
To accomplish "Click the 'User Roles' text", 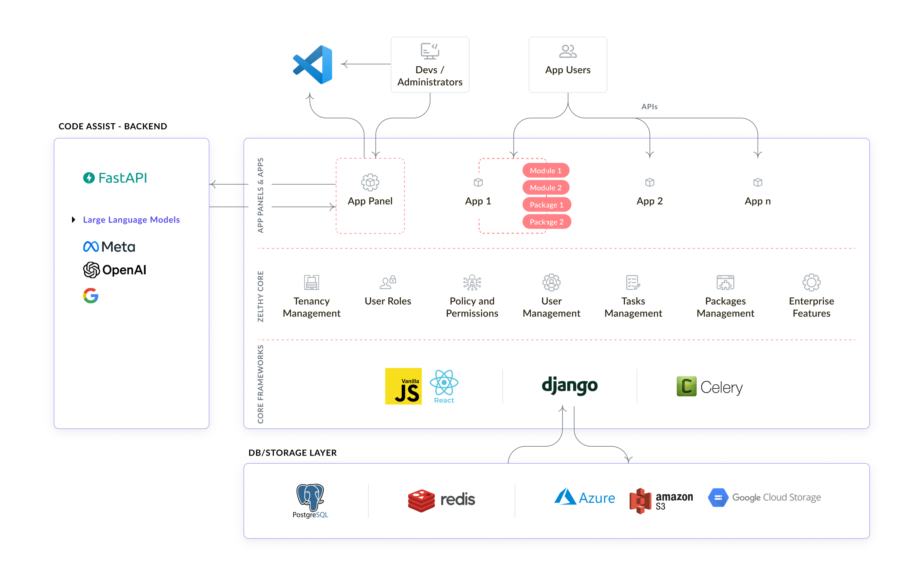I will [x=388, y=301].
